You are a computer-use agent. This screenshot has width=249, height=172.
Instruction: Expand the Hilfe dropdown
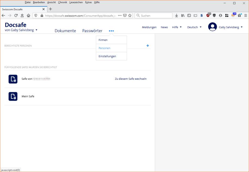pos(177,27)
